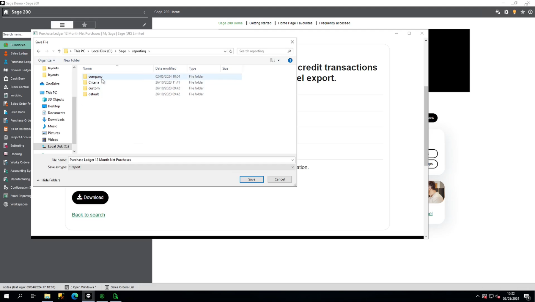Follow the Back to search link
Screen dimensions: 535x302
[x=88, y=215]
